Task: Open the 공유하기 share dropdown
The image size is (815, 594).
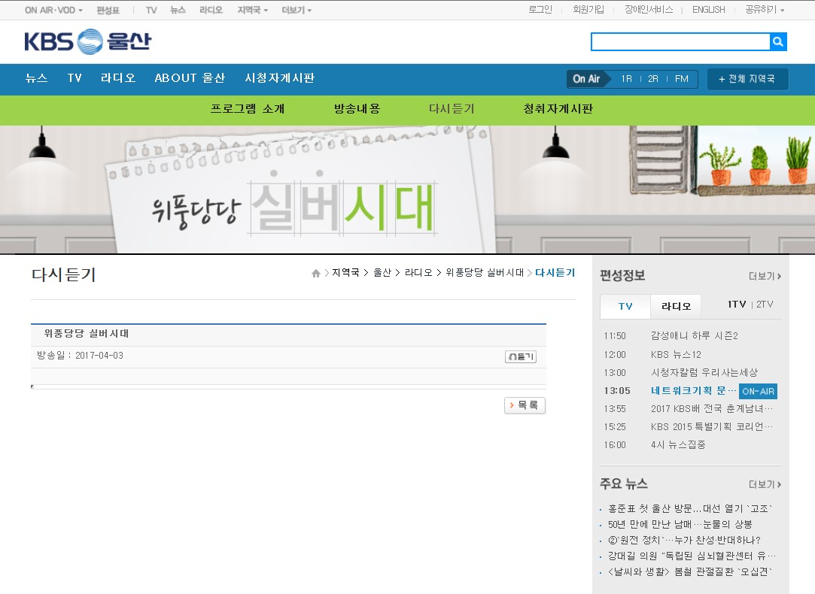Action: [x=765, y=10]
